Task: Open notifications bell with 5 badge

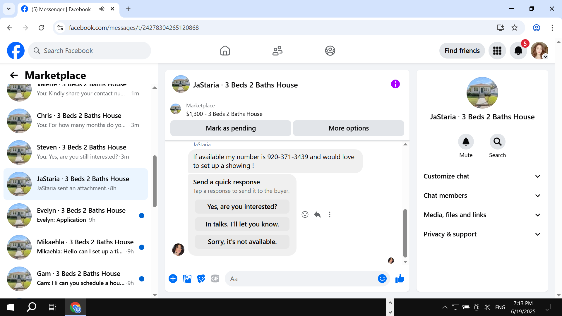Action: click(x=518, y=51)
